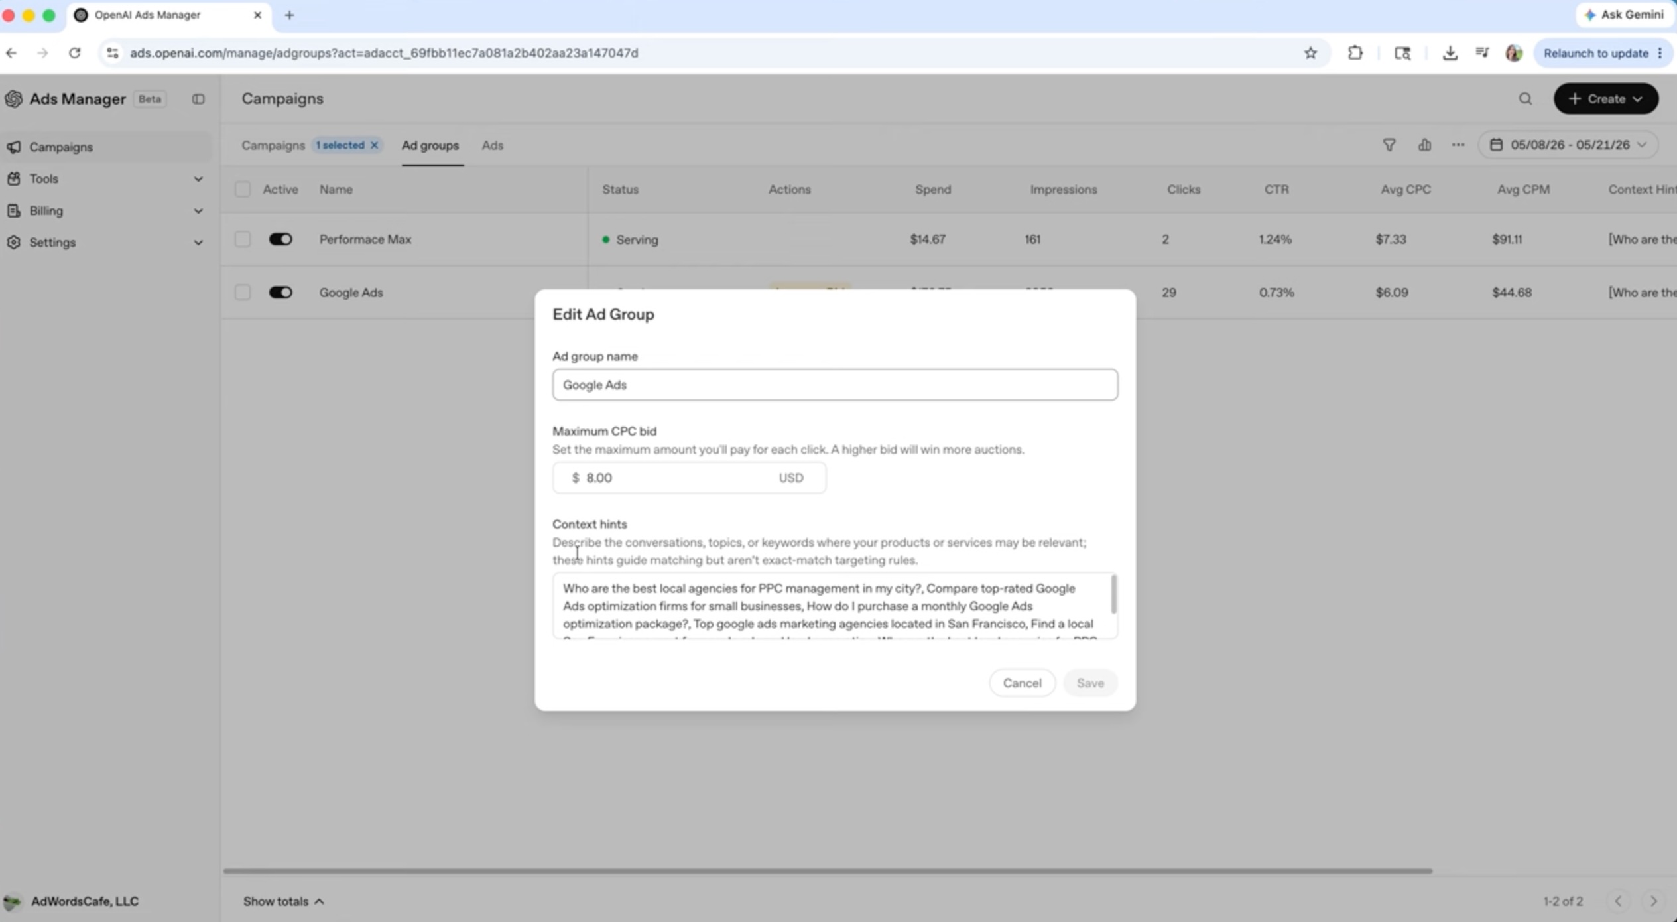Click the browser address bar URL
Screen dimensions: 1677x922
click(x=384, y=53)
